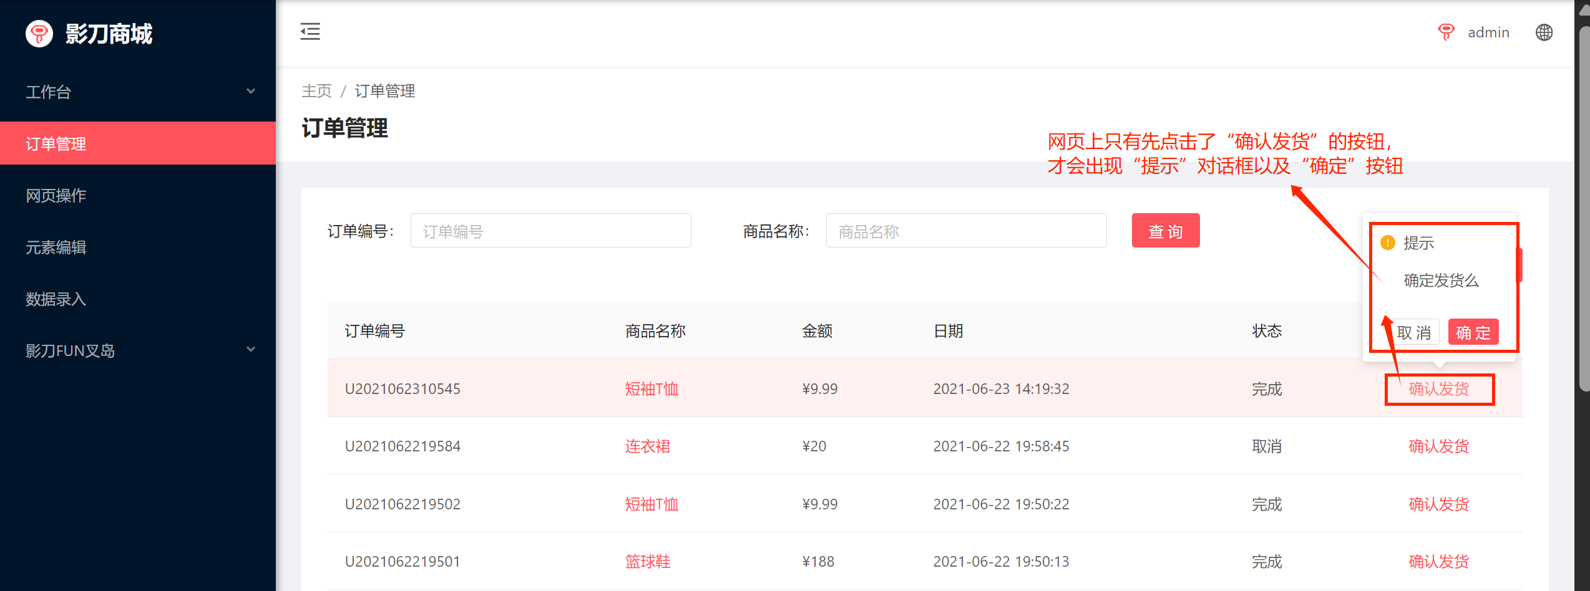
Task: Collapse the sidebar with the fold icon
Action: pyautogui.click(x=310, y=32)
